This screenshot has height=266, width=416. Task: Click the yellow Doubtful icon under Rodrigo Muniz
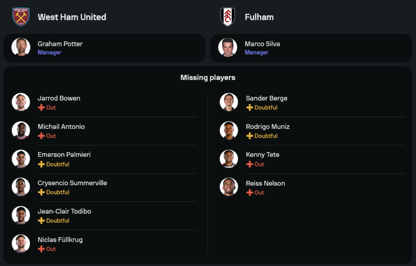(x=250, y=136)
